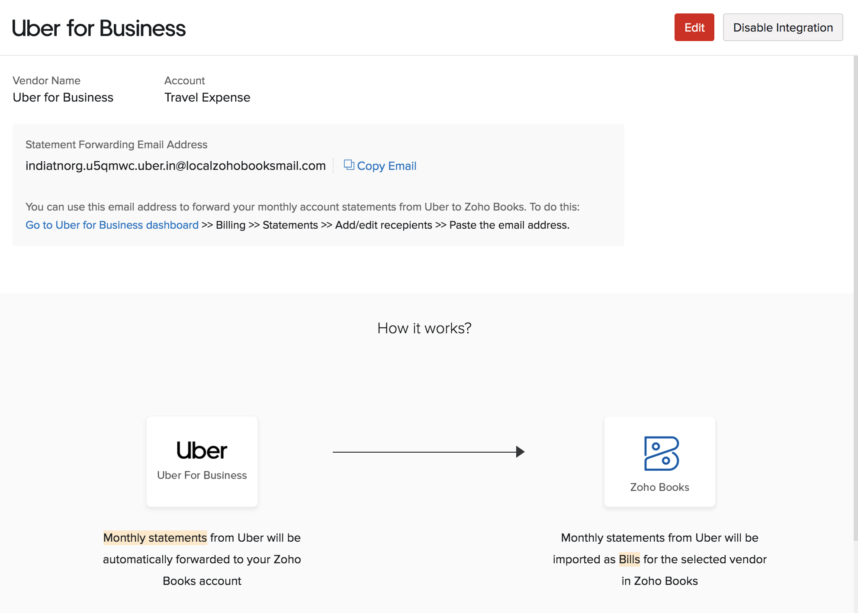Click the Add/edit recepients instruction text
Viewport: 858px width, 613px height.
(x=383, y=225)
